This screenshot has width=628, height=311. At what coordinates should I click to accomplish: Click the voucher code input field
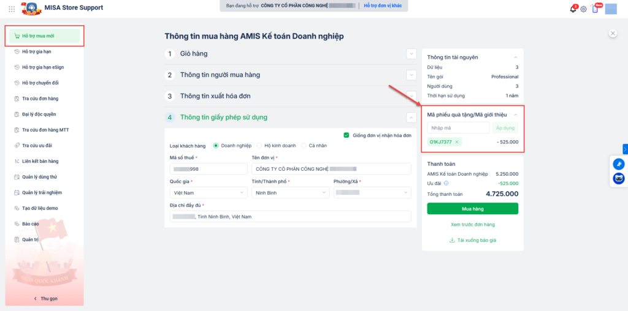[x=458, y=128]
